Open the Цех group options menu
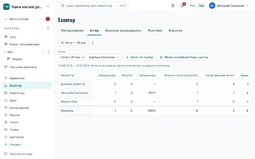Image resolution: width=255 pixels, height=159 pixels. pos(48,52)
